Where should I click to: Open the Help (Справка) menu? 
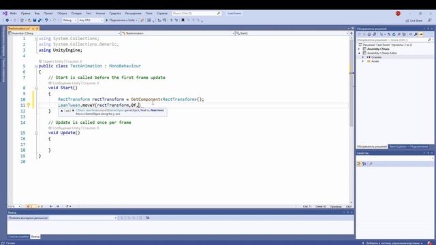coord(162,14)
